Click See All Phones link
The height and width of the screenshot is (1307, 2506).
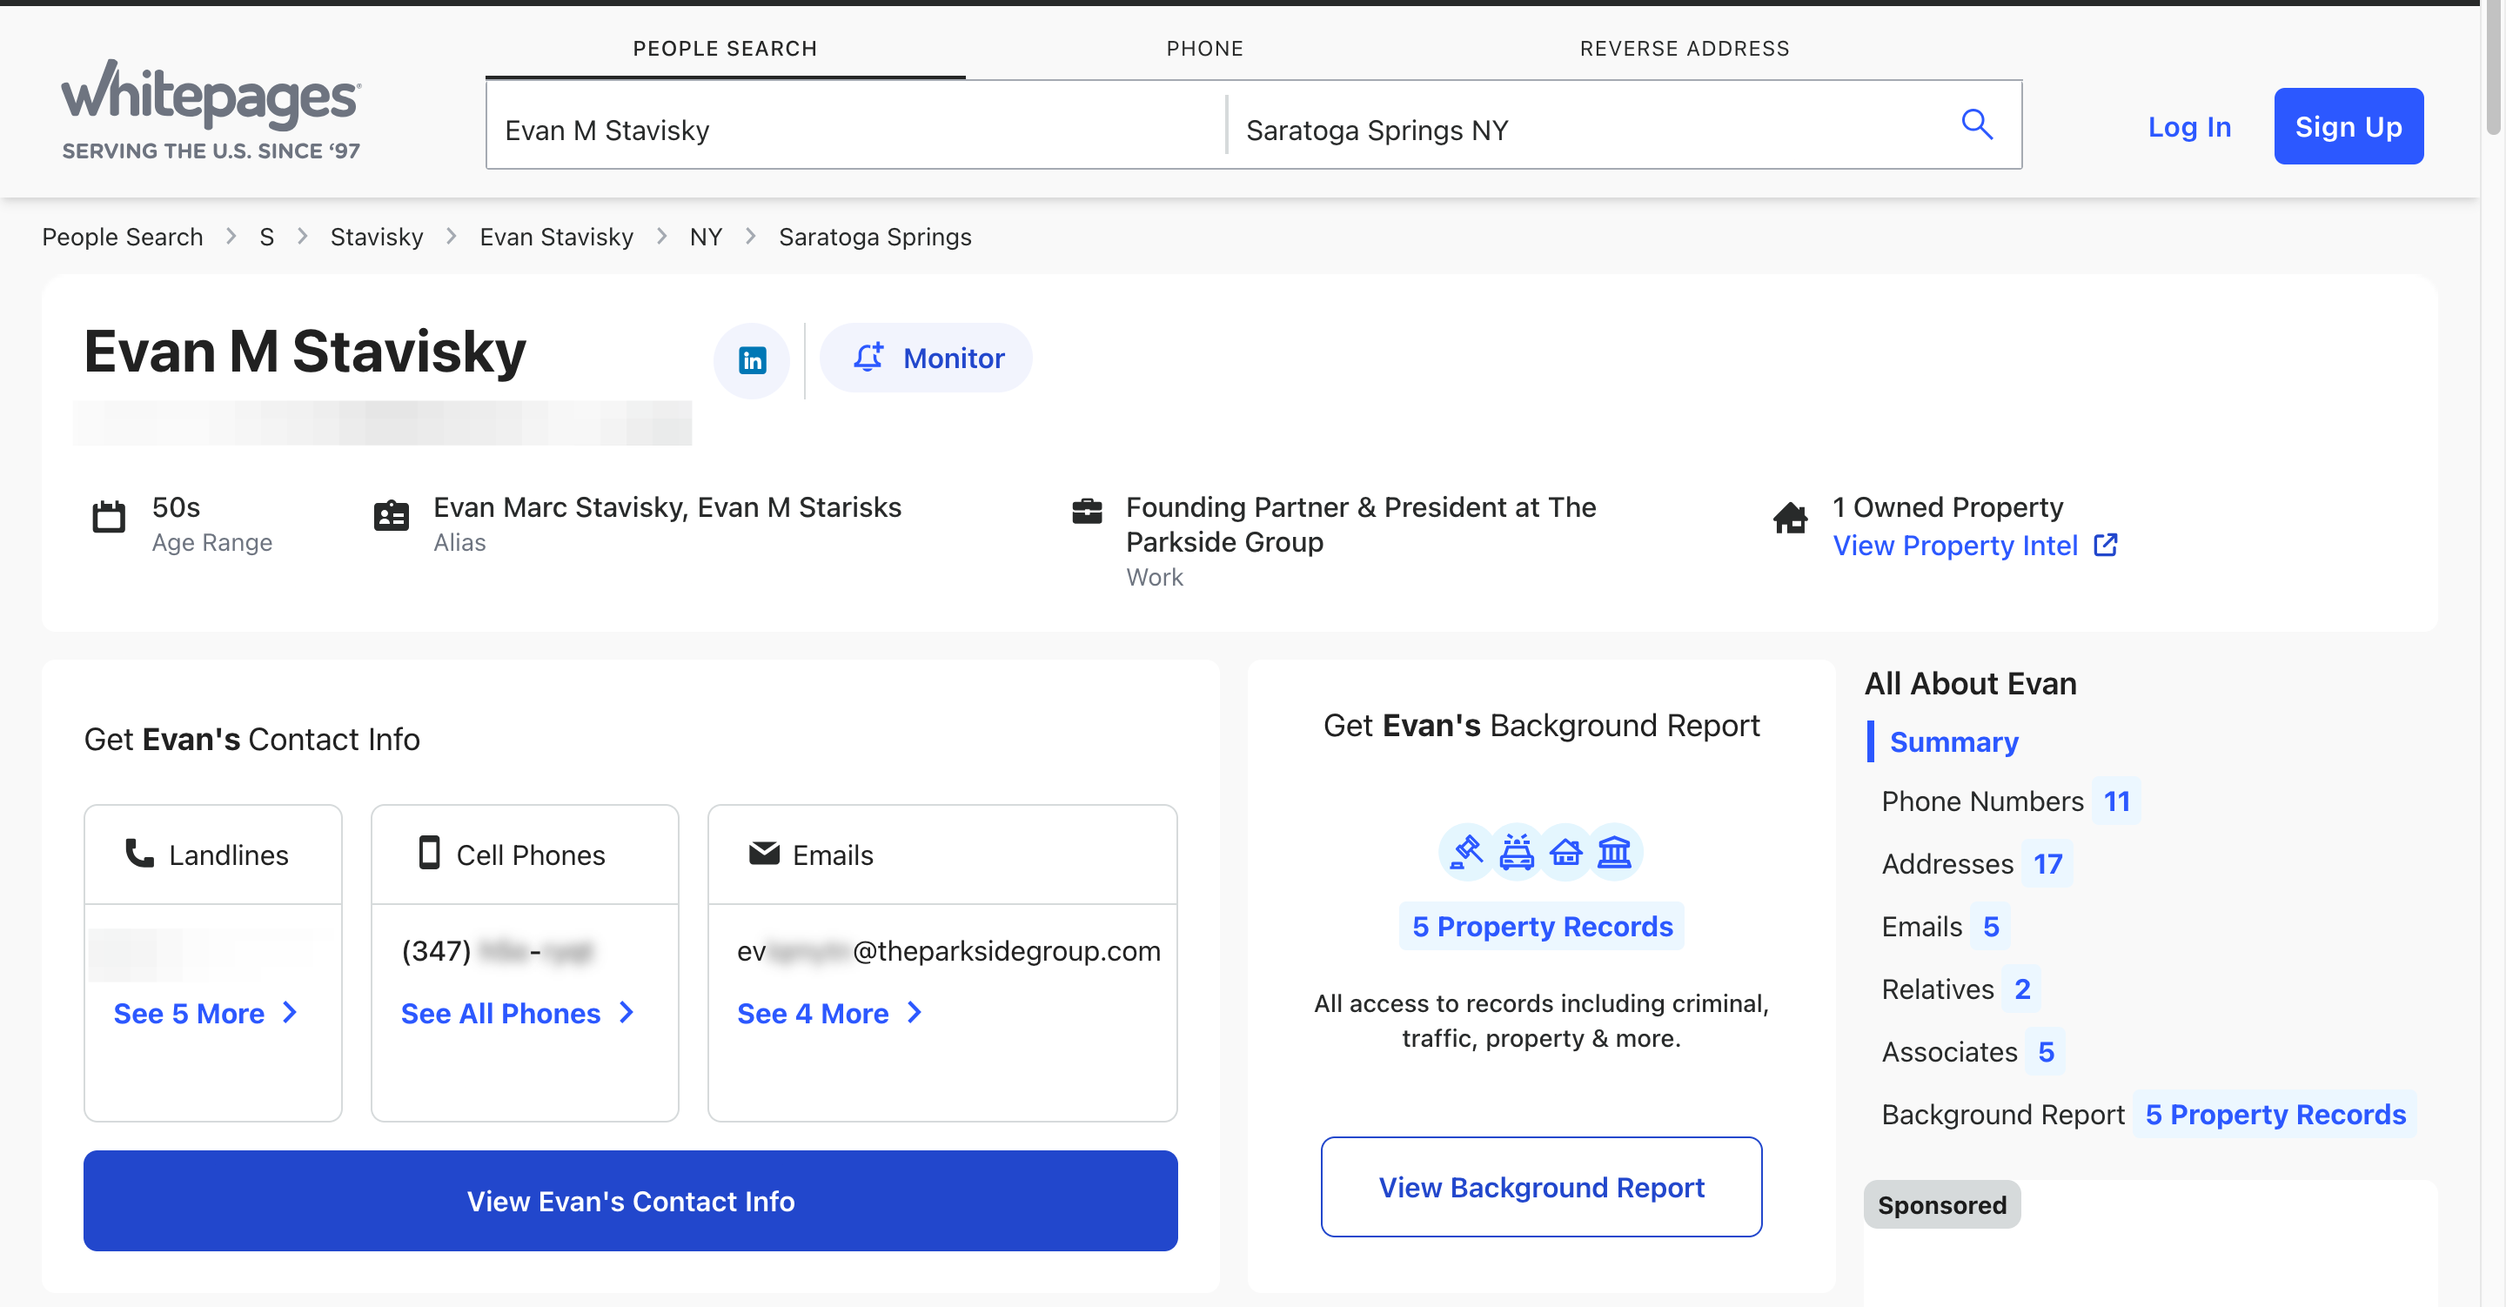tap(518, 1013)
